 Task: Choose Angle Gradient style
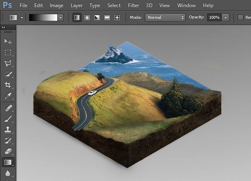click(x=97, y=18)
